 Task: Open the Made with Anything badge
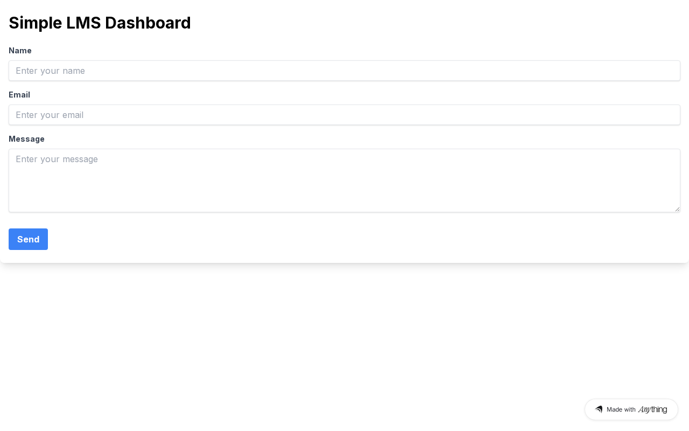pyautogui.click(x=631, y=409)
